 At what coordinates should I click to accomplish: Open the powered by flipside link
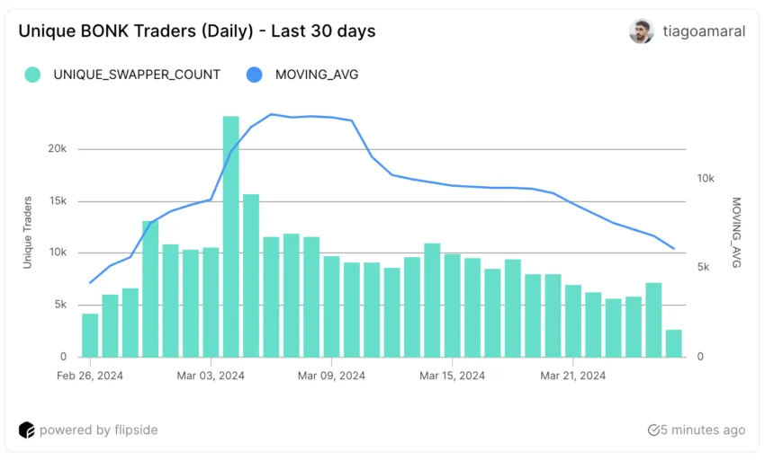(x=99, y=430)
